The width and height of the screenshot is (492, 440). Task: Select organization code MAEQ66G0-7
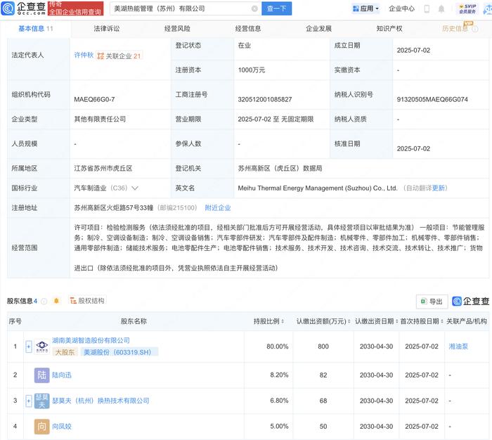[x=94, y=100]
